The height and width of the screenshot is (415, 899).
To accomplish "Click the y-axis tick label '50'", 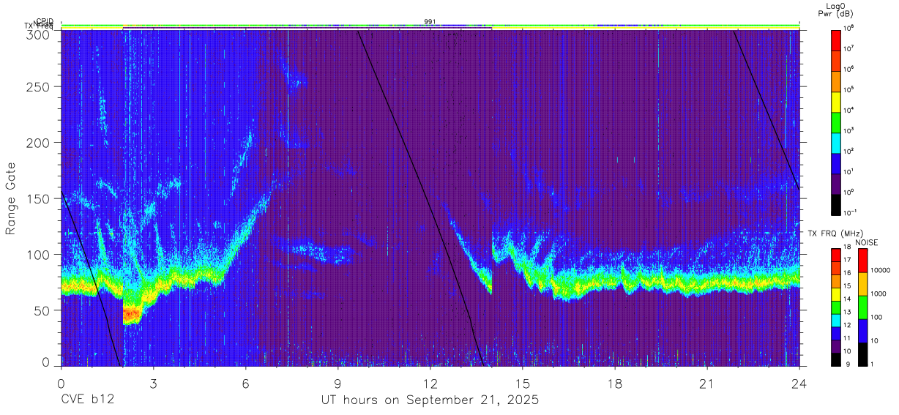I will click(42, 310).
